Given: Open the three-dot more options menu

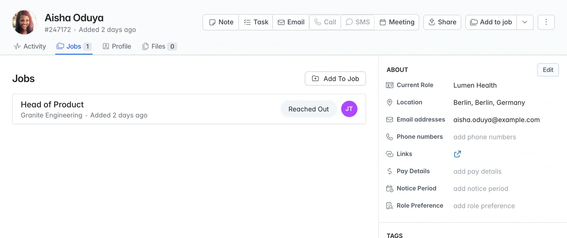Looking at the screenshot, I should [x=546, y=22].
